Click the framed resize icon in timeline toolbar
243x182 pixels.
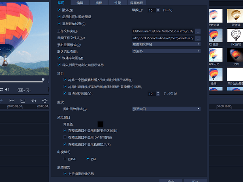click(23, 101)
